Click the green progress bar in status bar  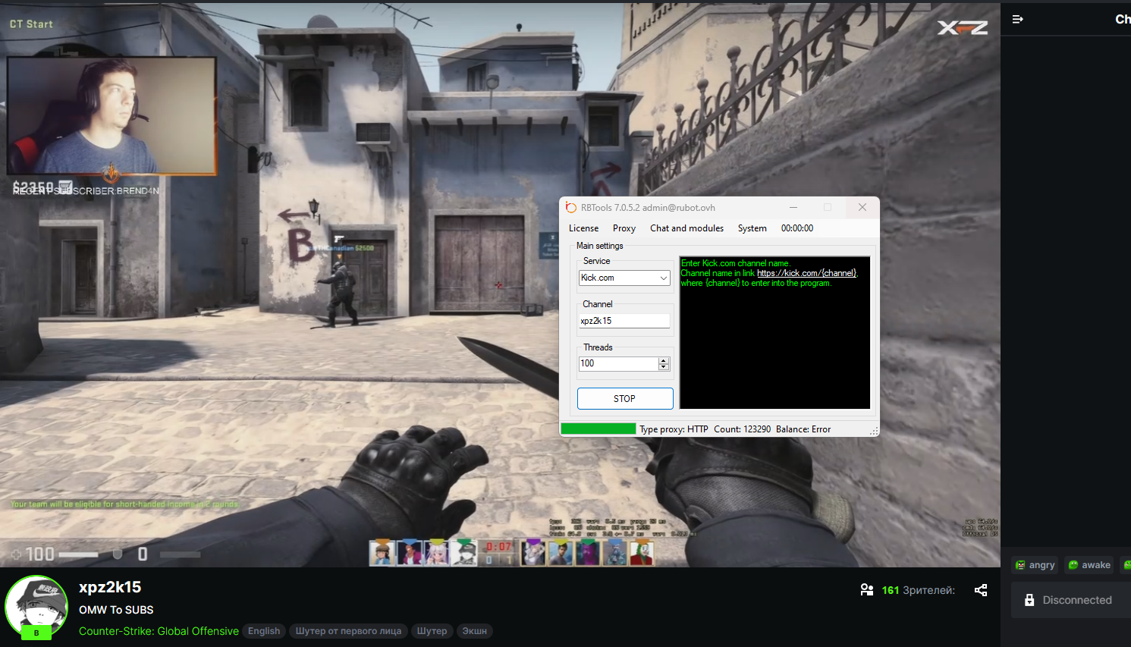(598, 429)
